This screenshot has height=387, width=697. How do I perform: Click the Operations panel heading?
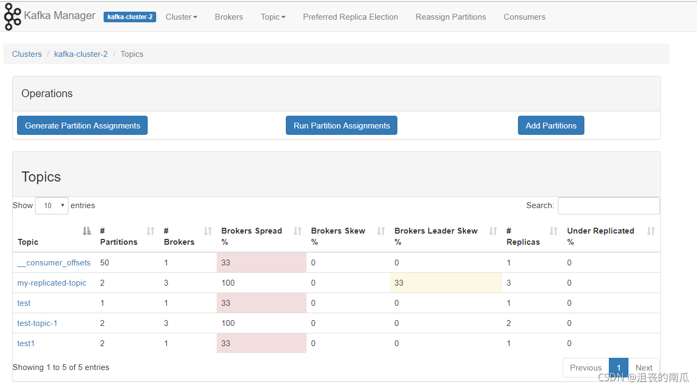[x=47, y=93]
